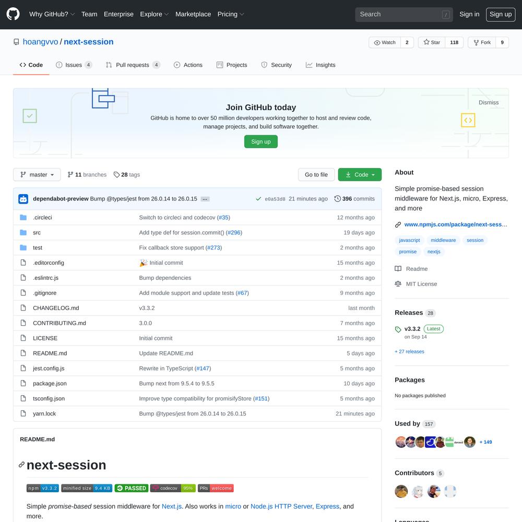Screen dimensions: 522x522
Task: Open commit hash e0a53d8
Action: [x=275, y=199]
